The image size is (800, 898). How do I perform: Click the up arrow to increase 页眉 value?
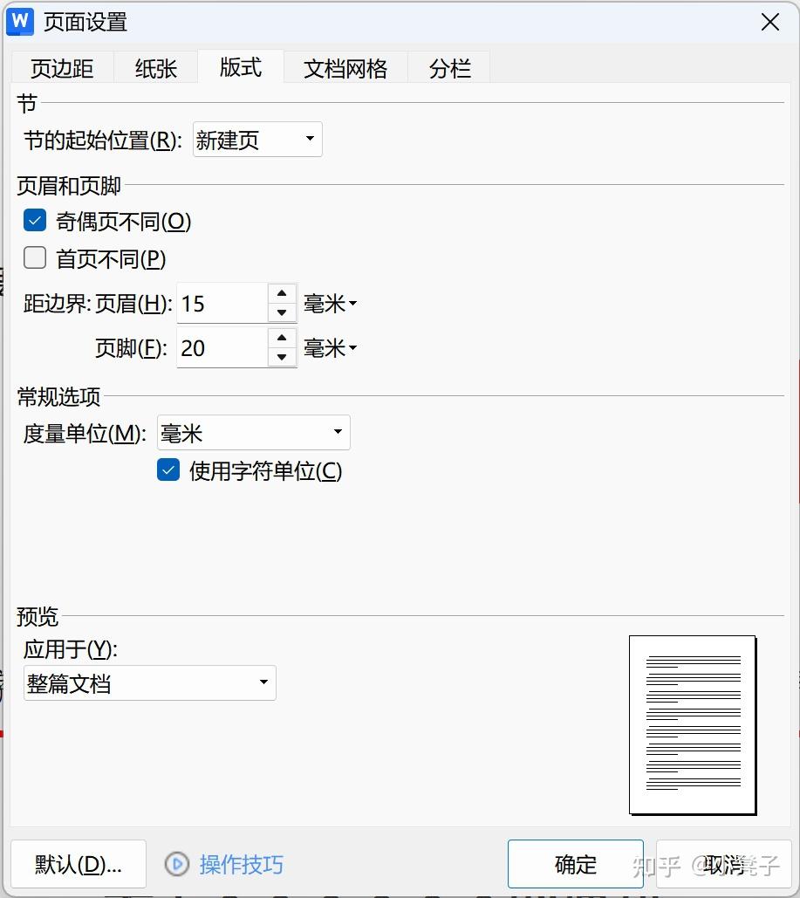pyautogui.click(x=283, y=293)
